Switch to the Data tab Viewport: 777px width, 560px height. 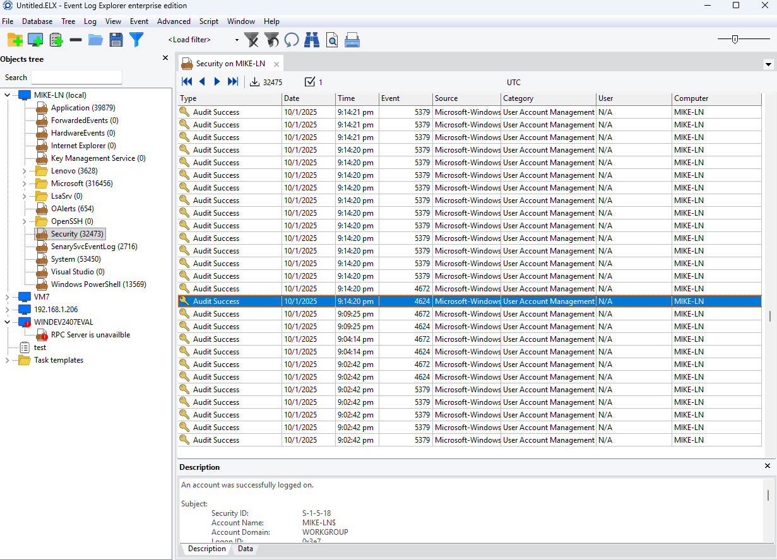click(245, 549)
